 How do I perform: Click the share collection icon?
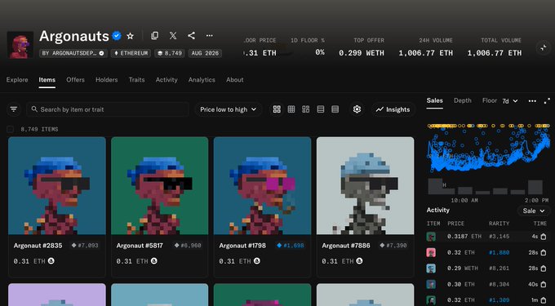coord(191,35)
